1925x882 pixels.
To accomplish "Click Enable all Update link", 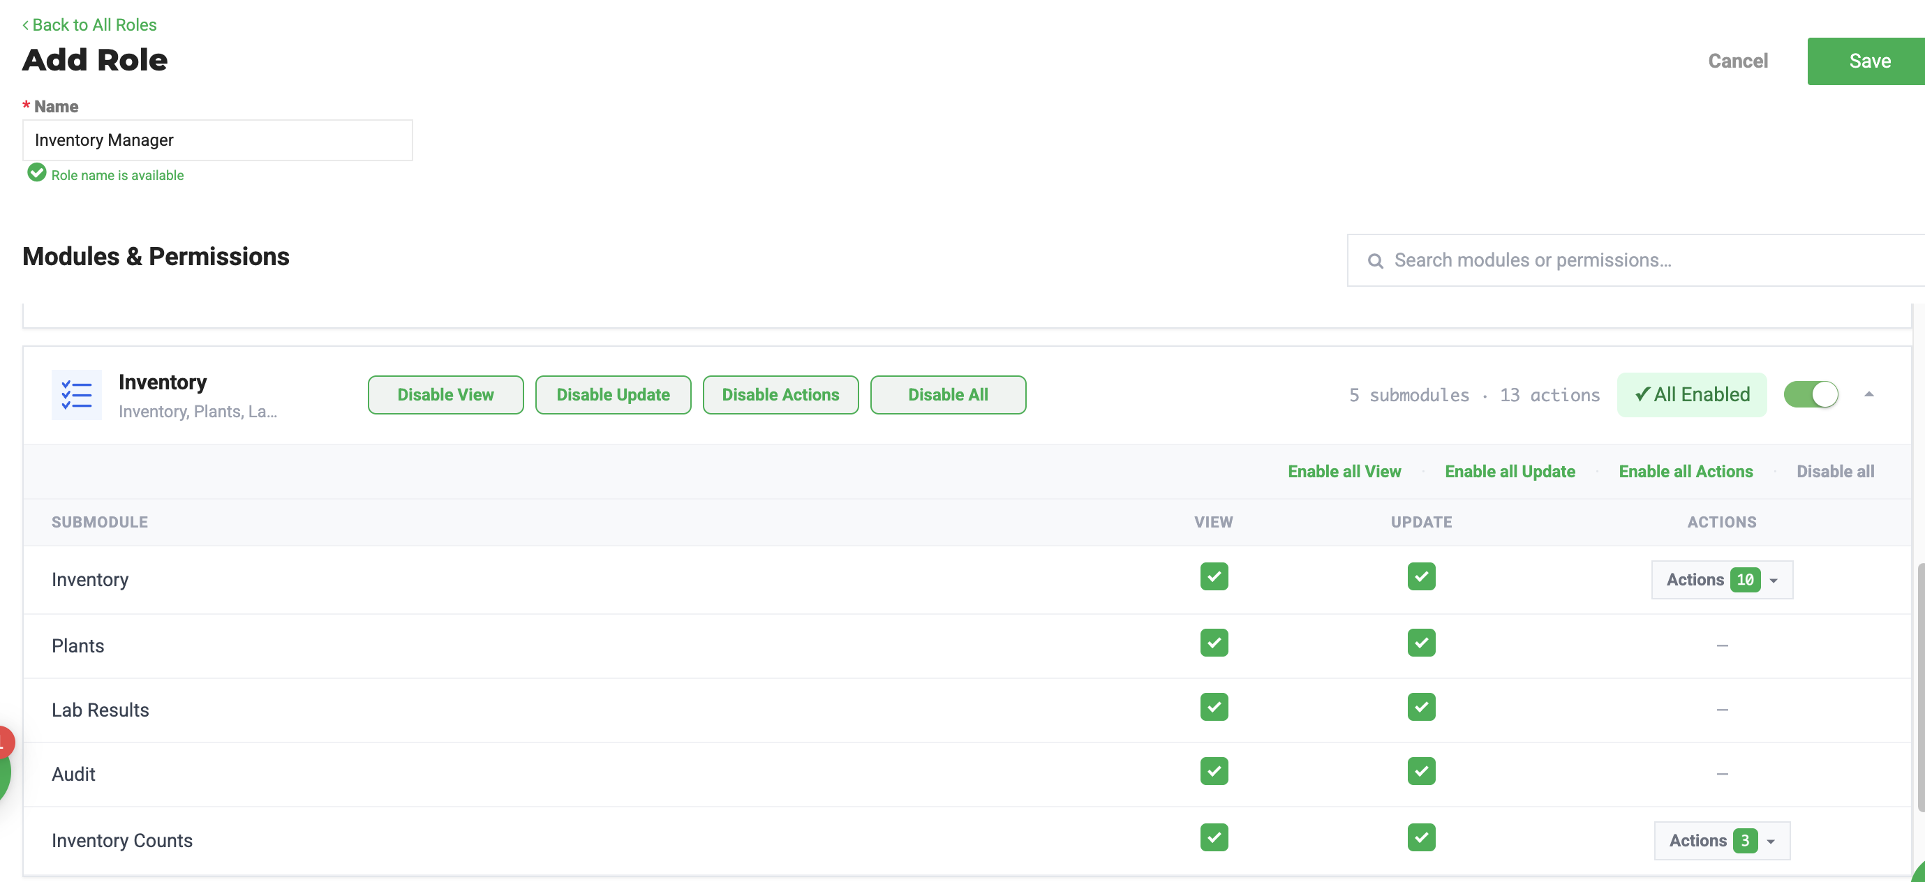I will pyautogui.click(x=1510, y=471).
